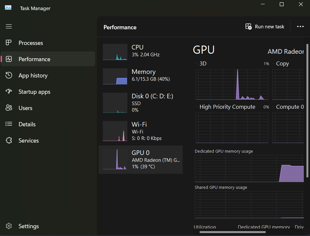Image resolution: width=310 pixels, height=236 pixels.
Task: Click the Run new task icon
Action: coord(248,26)
